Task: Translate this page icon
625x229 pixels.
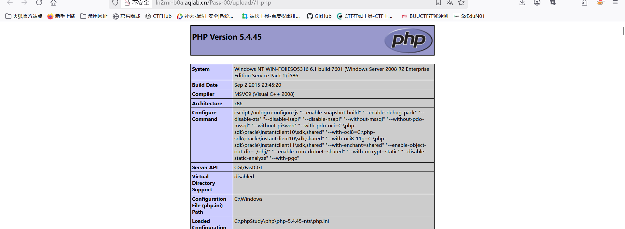Action: point(450,3)
